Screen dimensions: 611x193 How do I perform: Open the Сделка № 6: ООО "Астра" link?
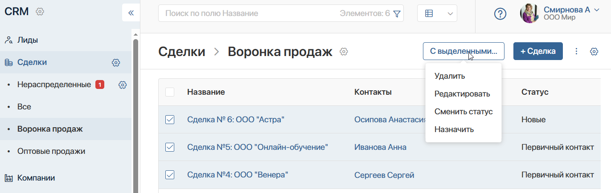pos(236,120)
